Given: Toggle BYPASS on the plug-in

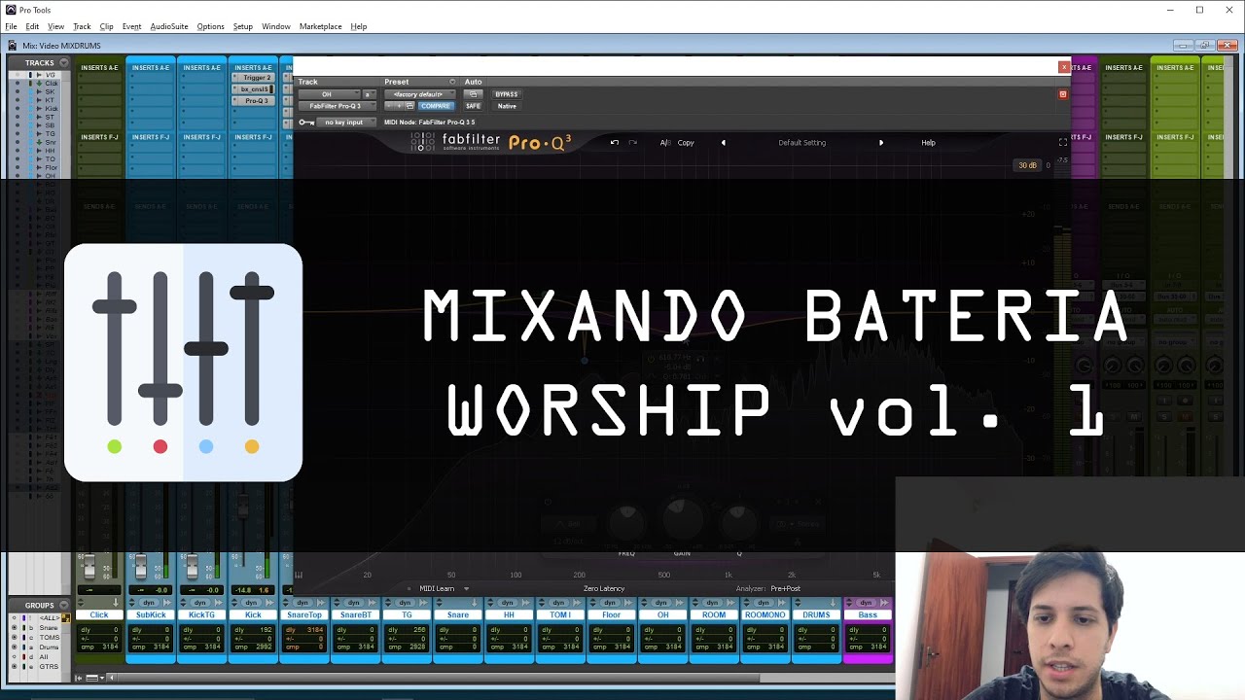Looking at the screenshot, I should point(506,94).
